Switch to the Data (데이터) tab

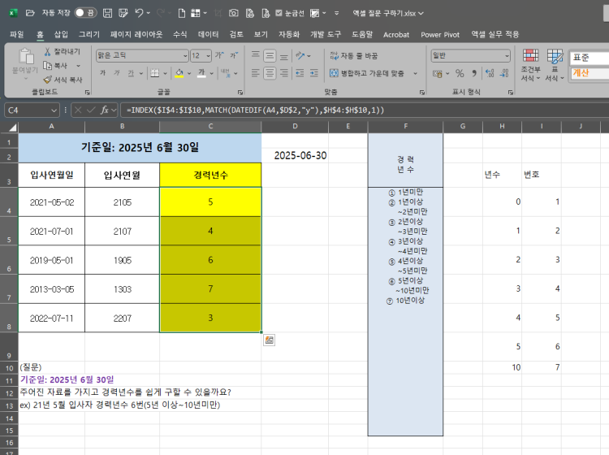click(208, 34)
